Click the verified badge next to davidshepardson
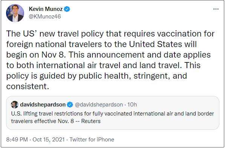This screenshot has height=149, width=225. (x=70, y=105)
